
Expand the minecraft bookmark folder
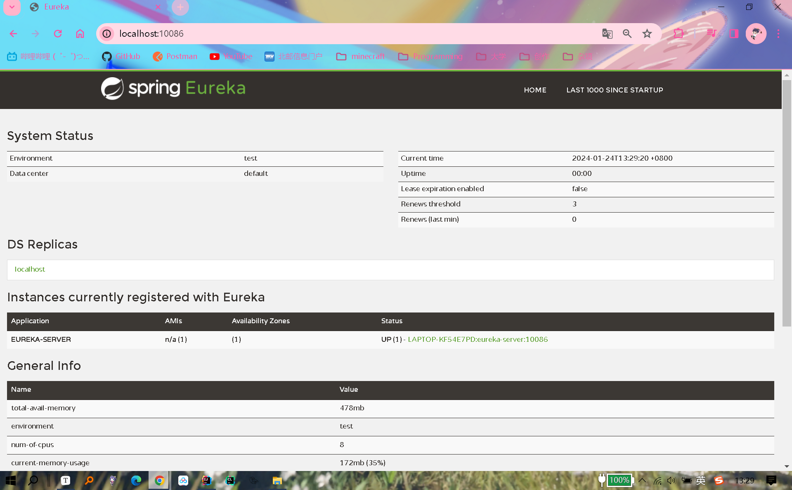360,57
